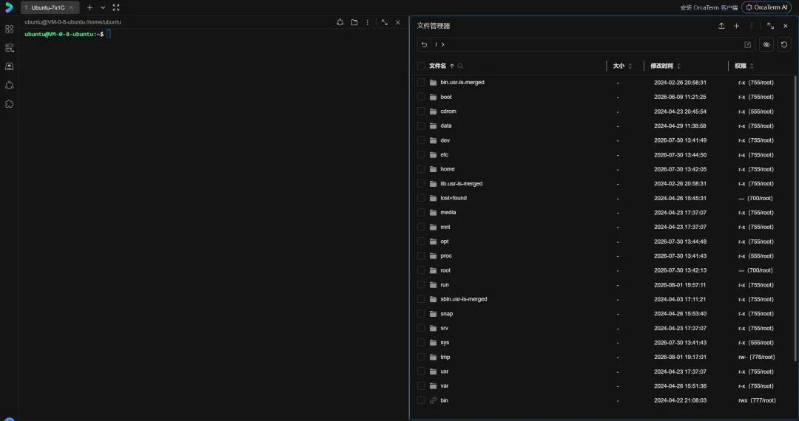Click the third sidebar icon, below server list
Screen dimensions: 799x421
coord(9,66)
